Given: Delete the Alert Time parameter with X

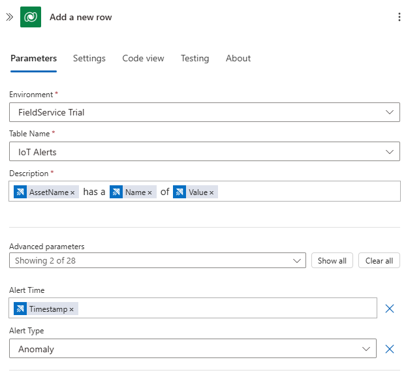Looking at the screenshot, I should point(390,309).
